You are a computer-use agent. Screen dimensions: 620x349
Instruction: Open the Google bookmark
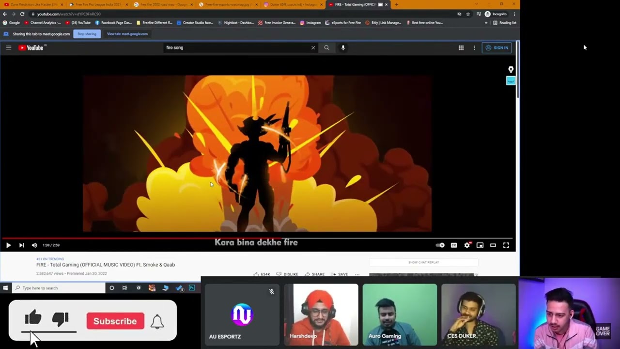[x=11, y=23]
